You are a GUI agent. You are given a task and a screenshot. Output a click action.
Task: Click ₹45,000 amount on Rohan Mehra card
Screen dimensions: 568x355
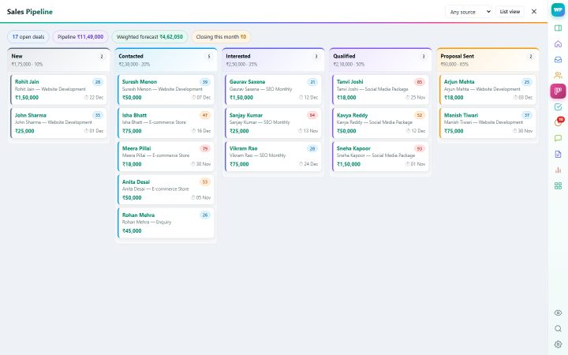click(132, 230)
